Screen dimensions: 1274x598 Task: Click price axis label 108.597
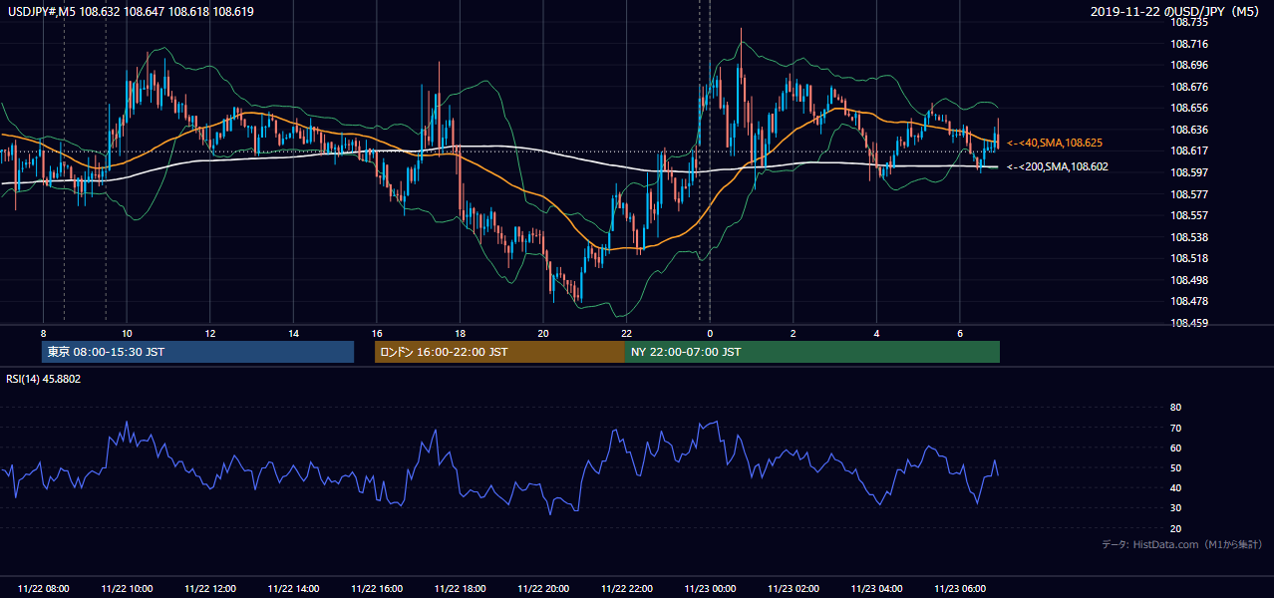pyautogui.click(x=1188, y=172)
